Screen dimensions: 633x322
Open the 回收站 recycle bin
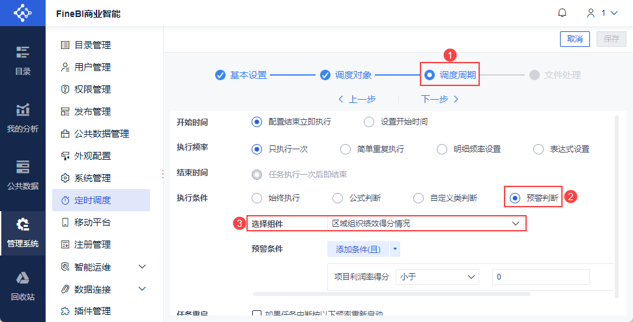pos(23,287)
